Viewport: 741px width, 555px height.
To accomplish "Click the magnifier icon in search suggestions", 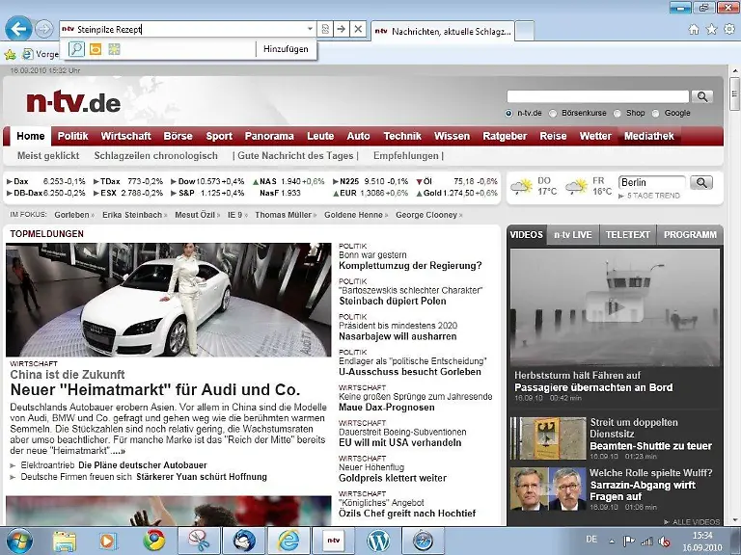I will click(76, 49).
